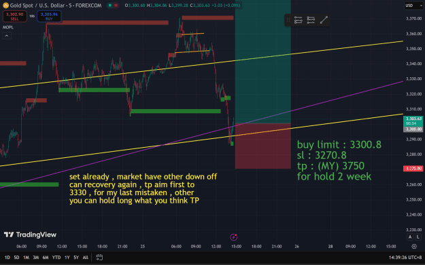Click the Gold Spot symbol logo icon
The width and height of the screenshot is (425, 265).
click(5, 5)
